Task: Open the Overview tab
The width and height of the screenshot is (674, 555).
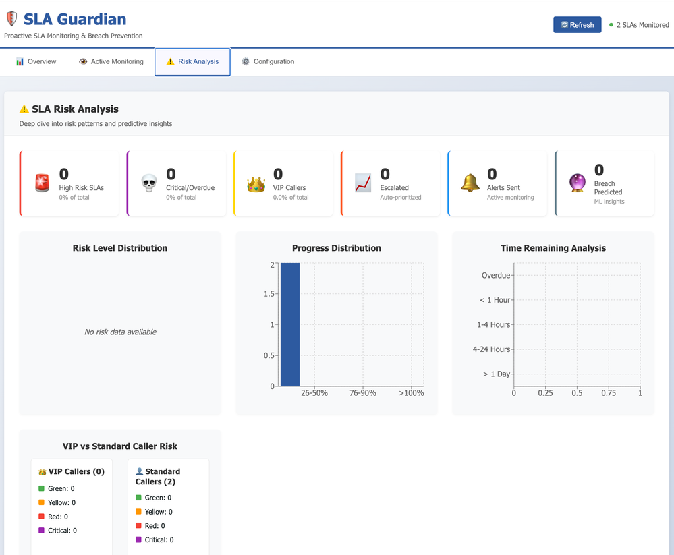Action: point(36,61)
